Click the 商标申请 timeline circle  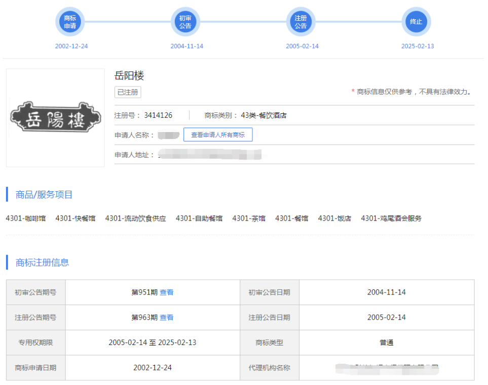[70, 22]
